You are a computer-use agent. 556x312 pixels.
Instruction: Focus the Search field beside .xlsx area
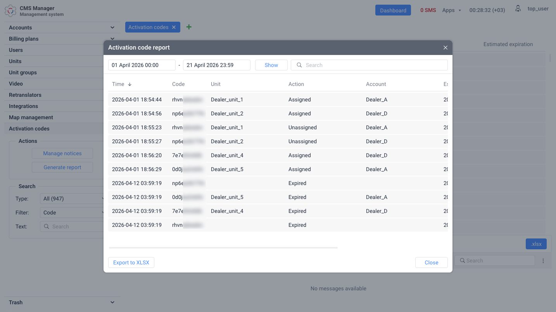pyautogui.click(x=495, y=261)
